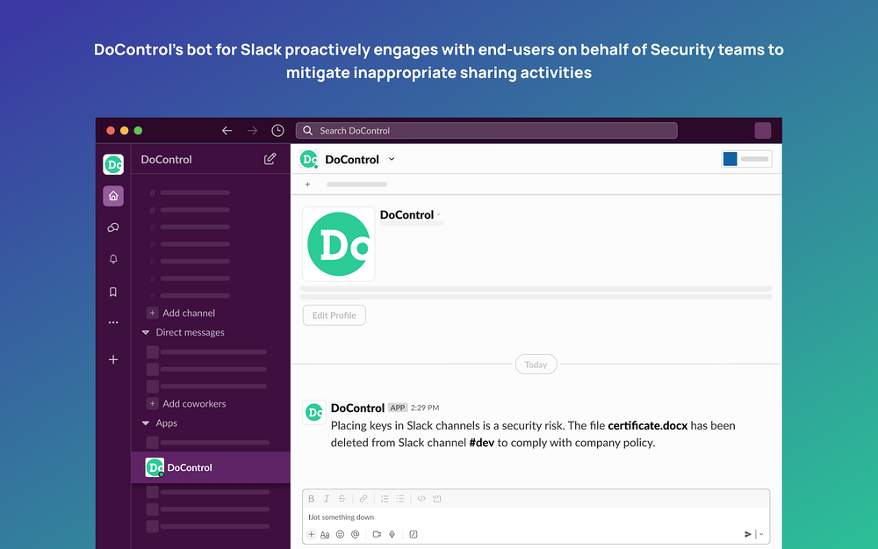Mention someone with @ icon
Viewport: 878px width, 549px height.
point(355,534)
